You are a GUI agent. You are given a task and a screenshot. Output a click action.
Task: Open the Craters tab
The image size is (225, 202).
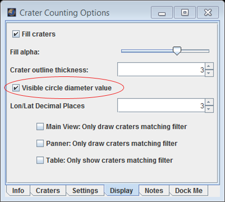[48, 190]
